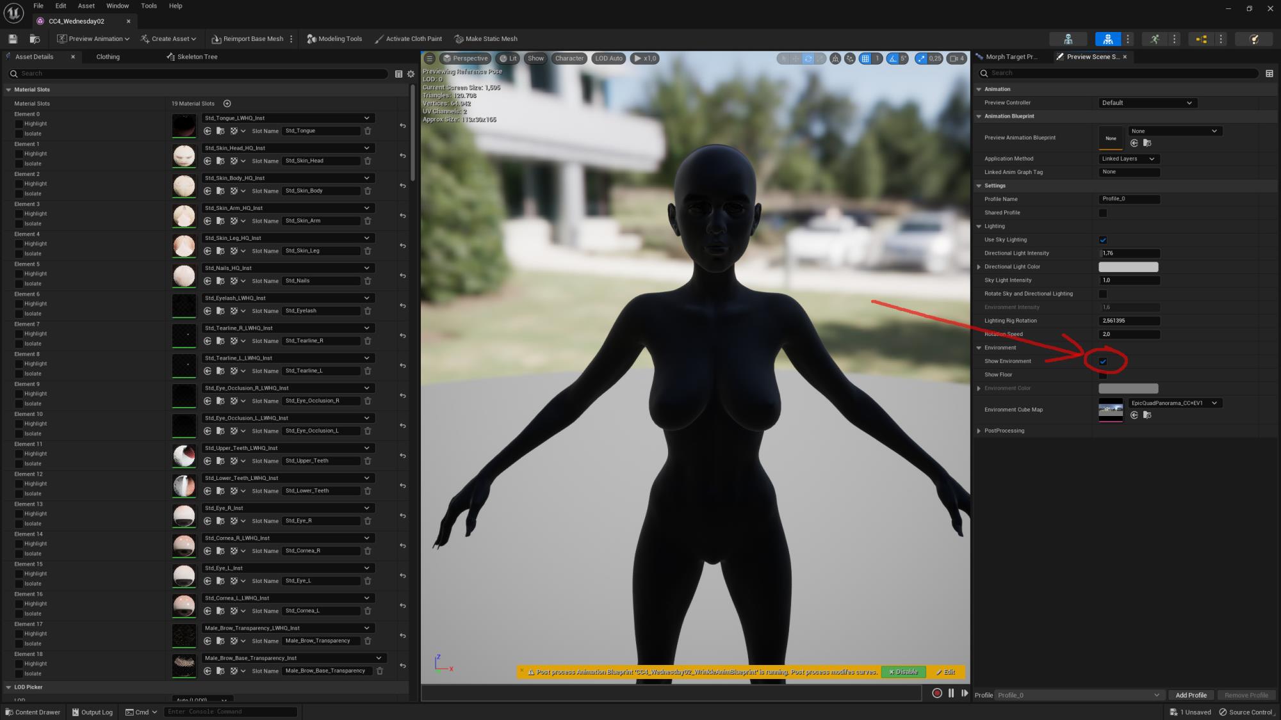Enable Show Floor checkbox
The image size is (1281, 720).
pos(1103,375)
